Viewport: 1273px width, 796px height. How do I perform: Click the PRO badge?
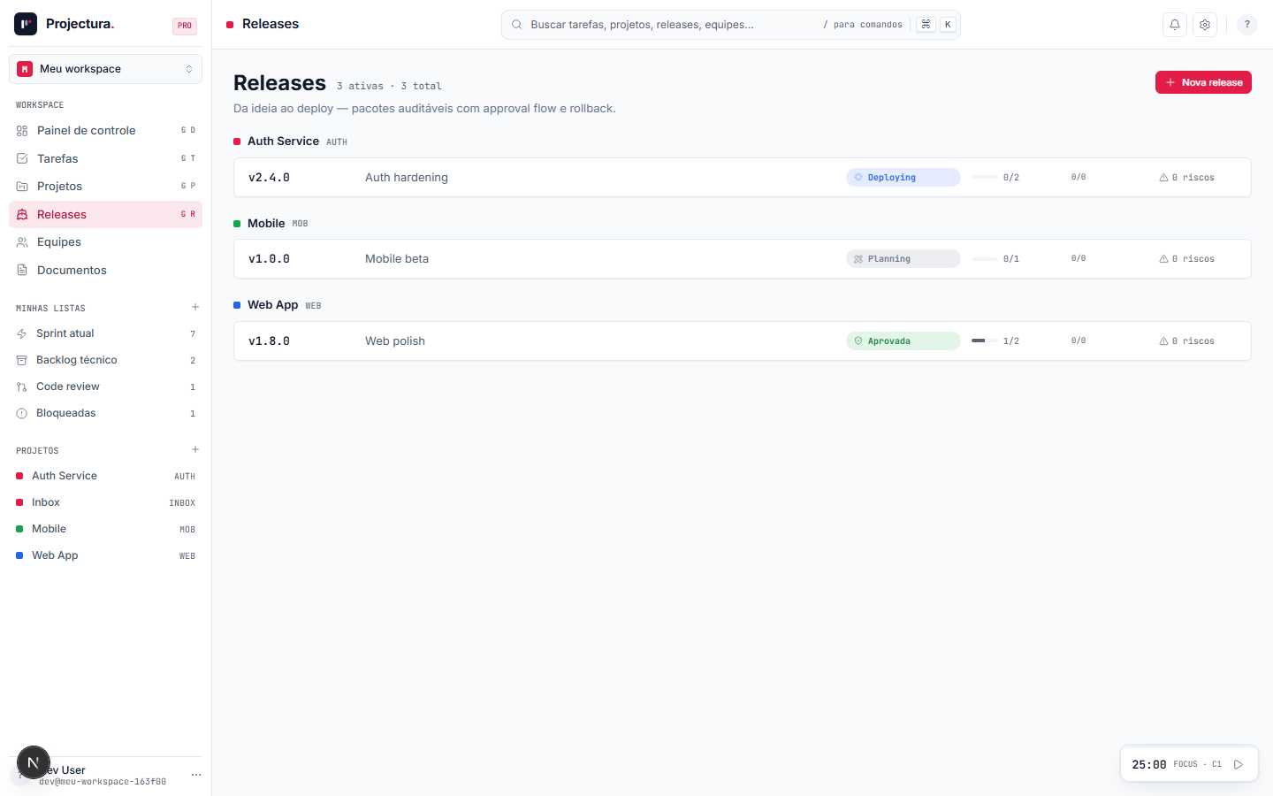[185, 26]
